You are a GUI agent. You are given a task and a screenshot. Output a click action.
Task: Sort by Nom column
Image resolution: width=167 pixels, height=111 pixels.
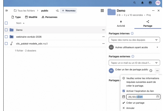[20, 23]
